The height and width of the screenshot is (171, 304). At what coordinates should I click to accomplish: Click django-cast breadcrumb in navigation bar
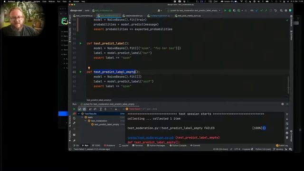76,10
